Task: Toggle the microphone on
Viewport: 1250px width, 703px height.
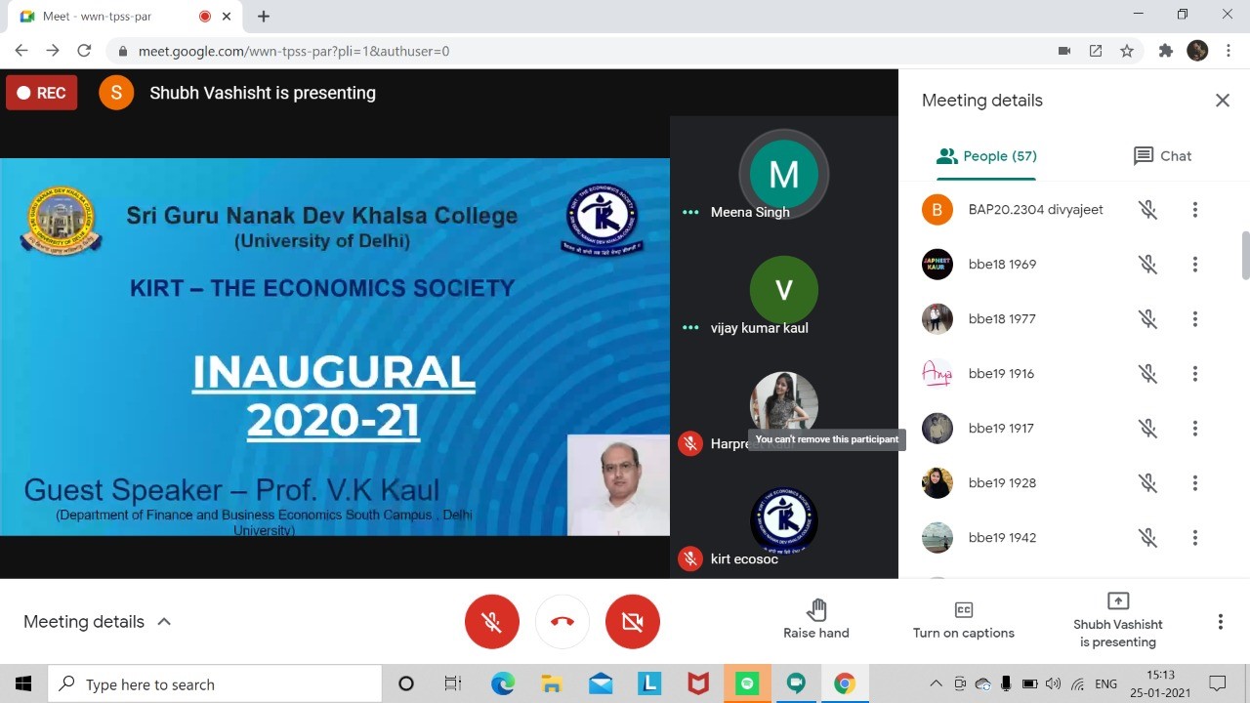Action: tap(491, 622)
